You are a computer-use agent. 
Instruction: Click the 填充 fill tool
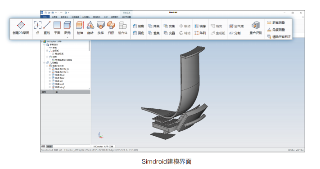pos(216,26)
